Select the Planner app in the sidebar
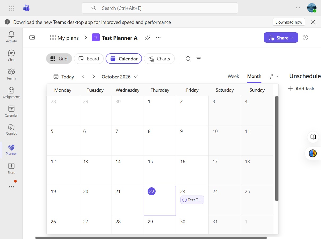 [x=11, y=150]
